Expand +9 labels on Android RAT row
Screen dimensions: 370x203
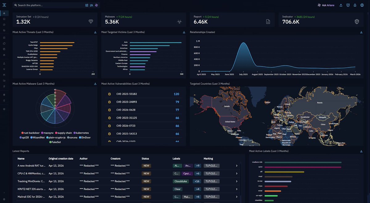(198, 166)
